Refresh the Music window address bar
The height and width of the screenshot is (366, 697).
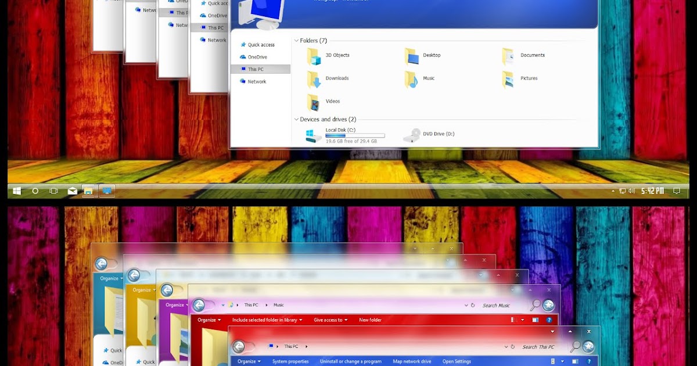(473, 306)
